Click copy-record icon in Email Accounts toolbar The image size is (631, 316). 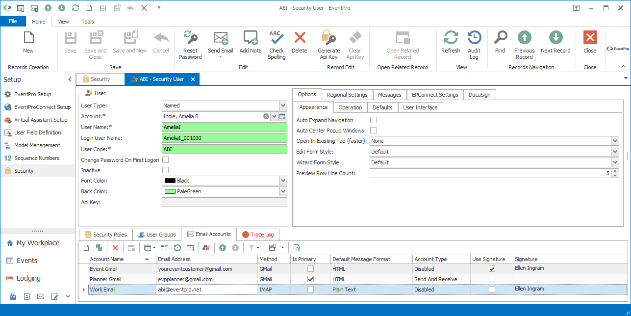(99, 248)
